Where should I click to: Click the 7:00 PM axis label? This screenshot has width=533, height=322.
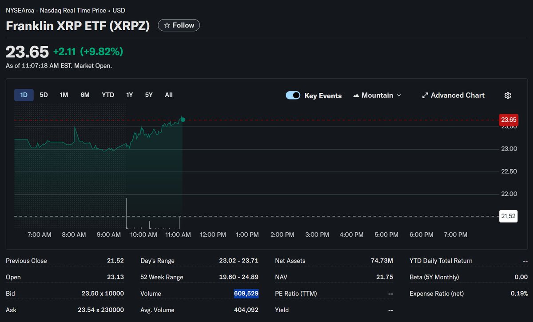coord(456,235)
